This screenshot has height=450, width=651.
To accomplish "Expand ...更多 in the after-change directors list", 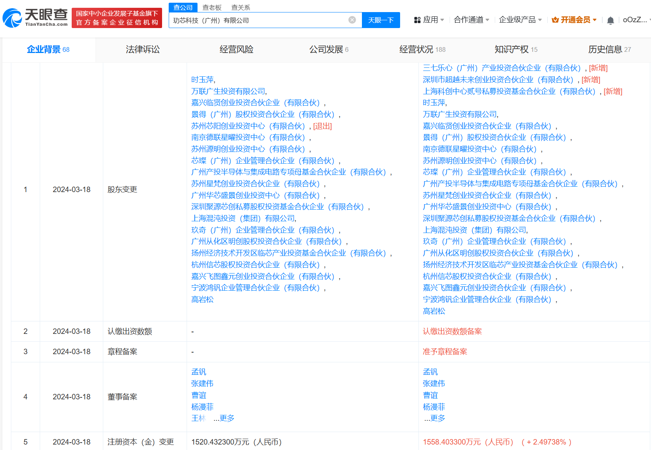I will [x=434, y=418].
